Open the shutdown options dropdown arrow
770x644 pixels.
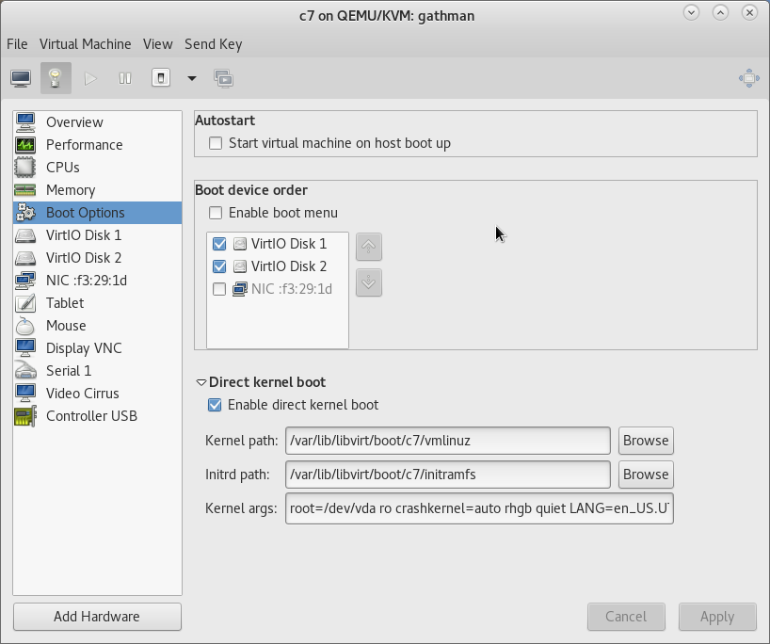coord(192,78)
